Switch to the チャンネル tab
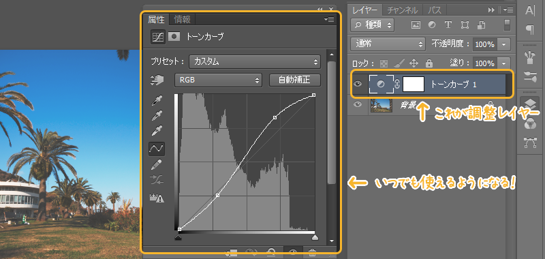Screen dimensions: 545x259 [403, 10]
